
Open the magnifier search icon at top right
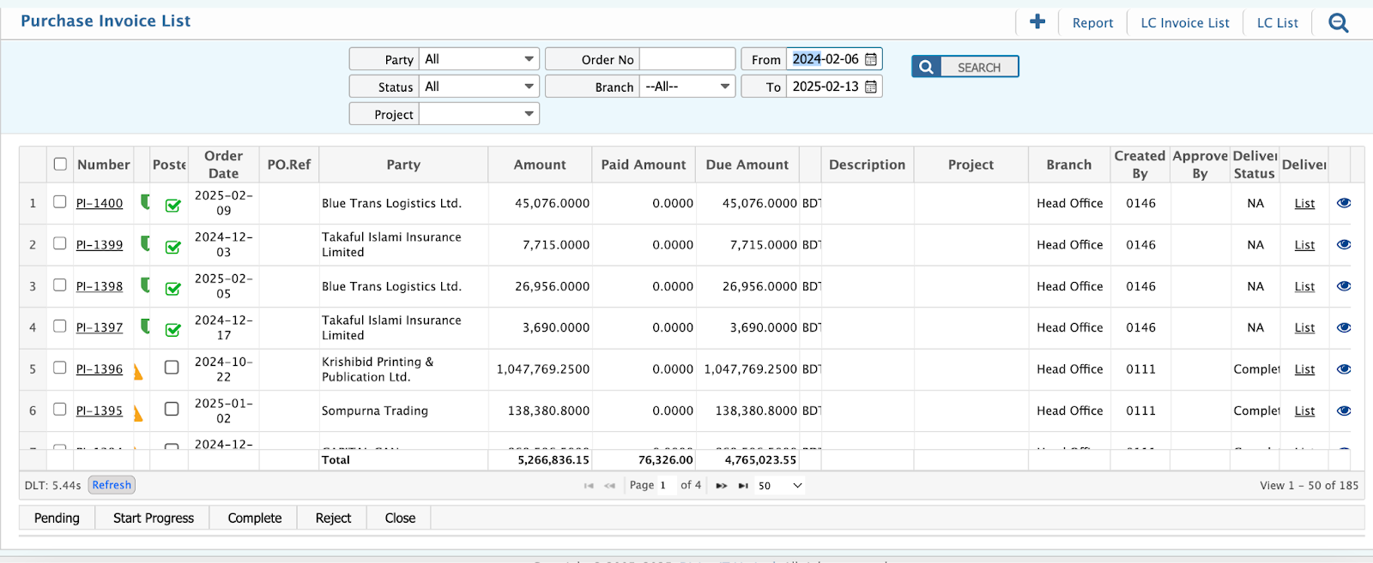(1339, 23)
